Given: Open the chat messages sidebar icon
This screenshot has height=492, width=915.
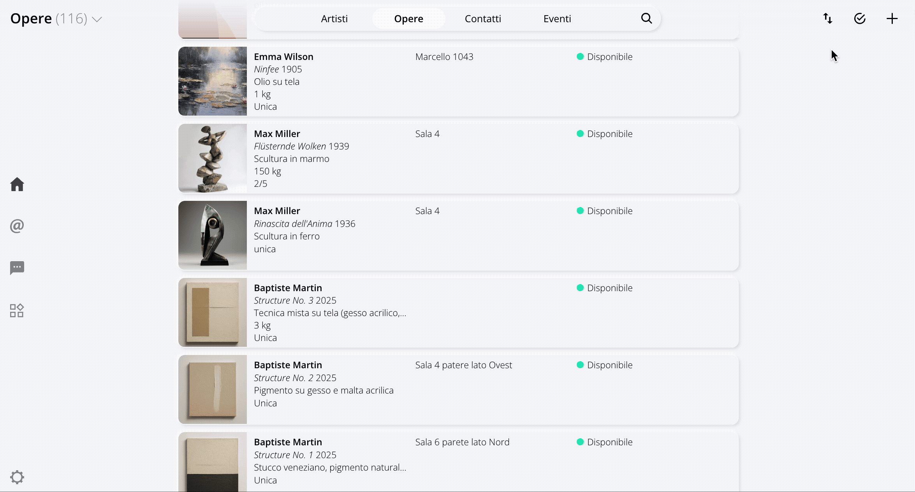Looking at the screenshot, I should (17, 268).
